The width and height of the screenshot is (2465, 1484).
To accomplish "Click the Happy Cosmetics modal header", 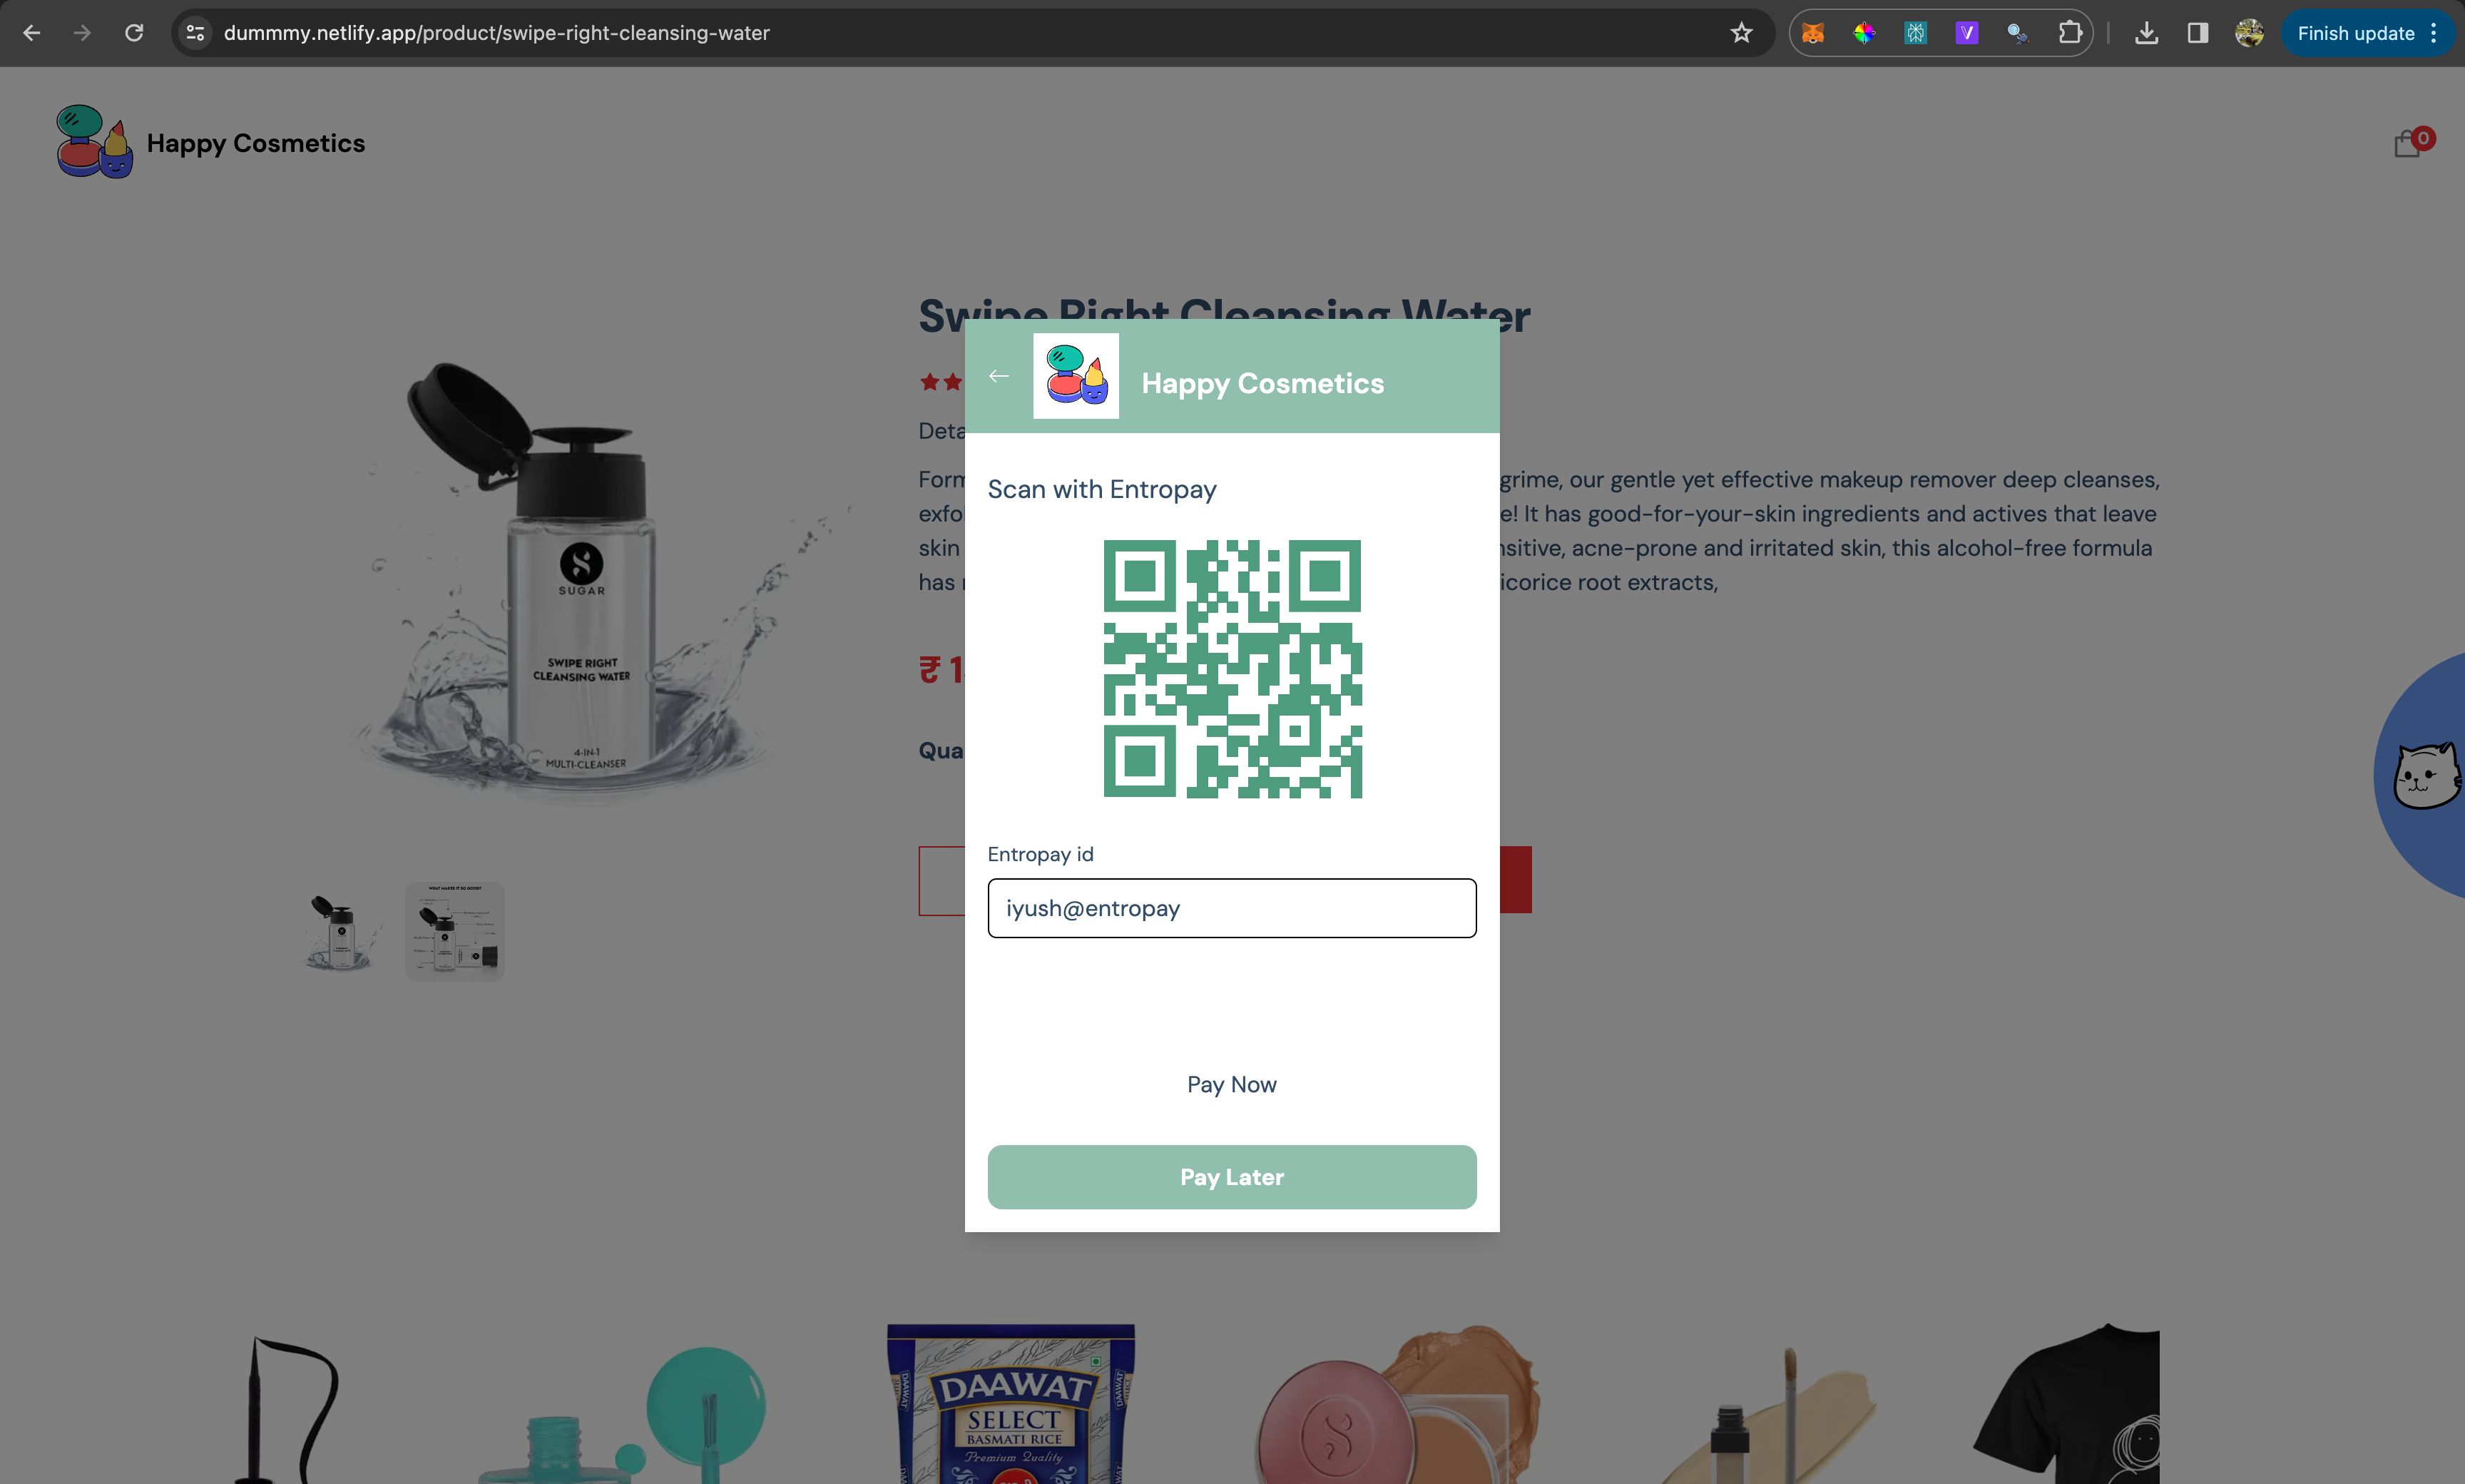I will 1232,380.
